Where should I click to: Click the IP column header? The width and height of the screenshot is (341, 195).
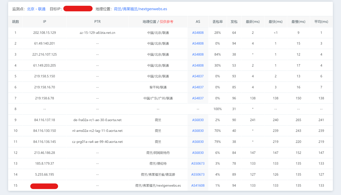coord(45,22)
